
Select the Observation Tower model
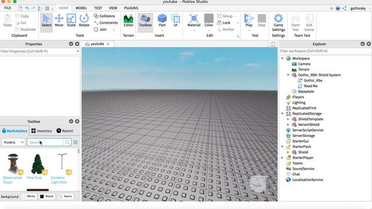point(12,169)
